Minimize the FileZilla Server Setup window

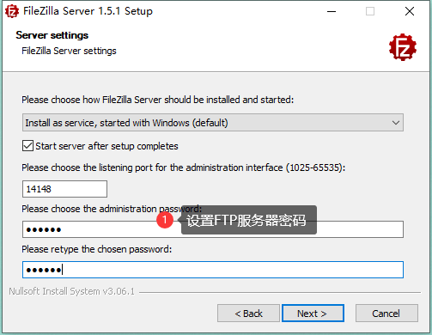[x=332, y=11]
